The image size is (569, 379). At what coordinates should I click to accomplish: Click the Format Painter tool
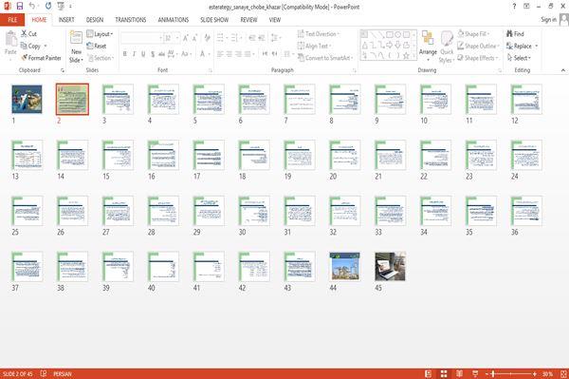point(41,58)
